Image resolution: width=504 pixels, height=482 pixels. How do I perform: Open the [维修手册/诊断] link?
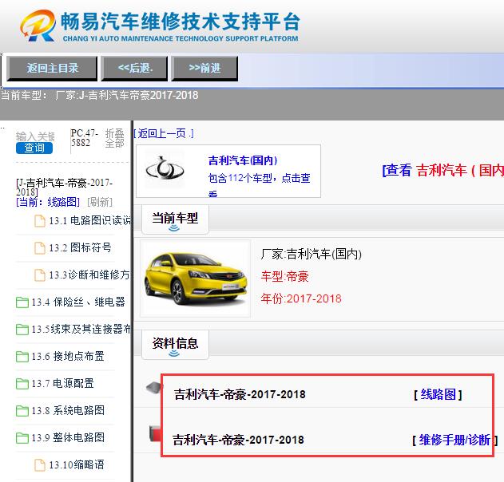point(454,440)
